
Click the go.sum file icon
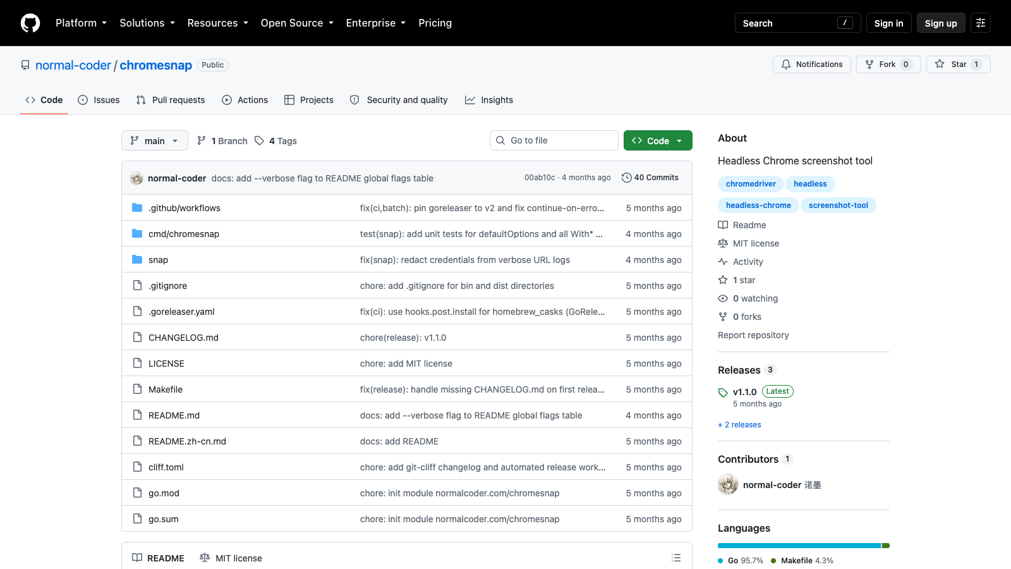tap(137, 518)
